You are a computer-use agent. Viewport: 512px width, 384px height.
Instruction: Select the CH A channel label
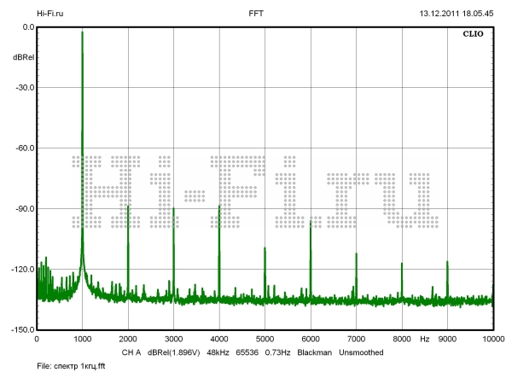(131, 352)
